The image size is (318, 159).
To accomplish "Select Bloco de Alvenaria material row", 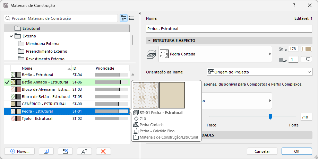I will (67, 89).
